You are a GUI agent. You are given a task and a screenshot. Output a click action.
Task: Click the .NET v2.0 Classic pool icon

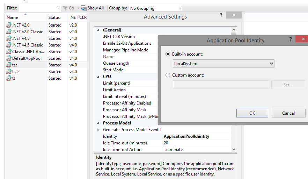(x=9, y=32)
